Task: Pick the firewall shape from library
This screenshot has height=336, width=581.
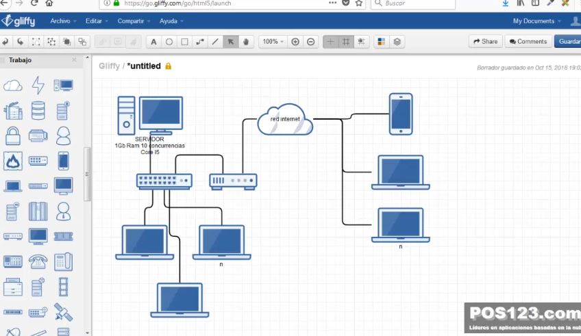Action: tap(13, 161)
